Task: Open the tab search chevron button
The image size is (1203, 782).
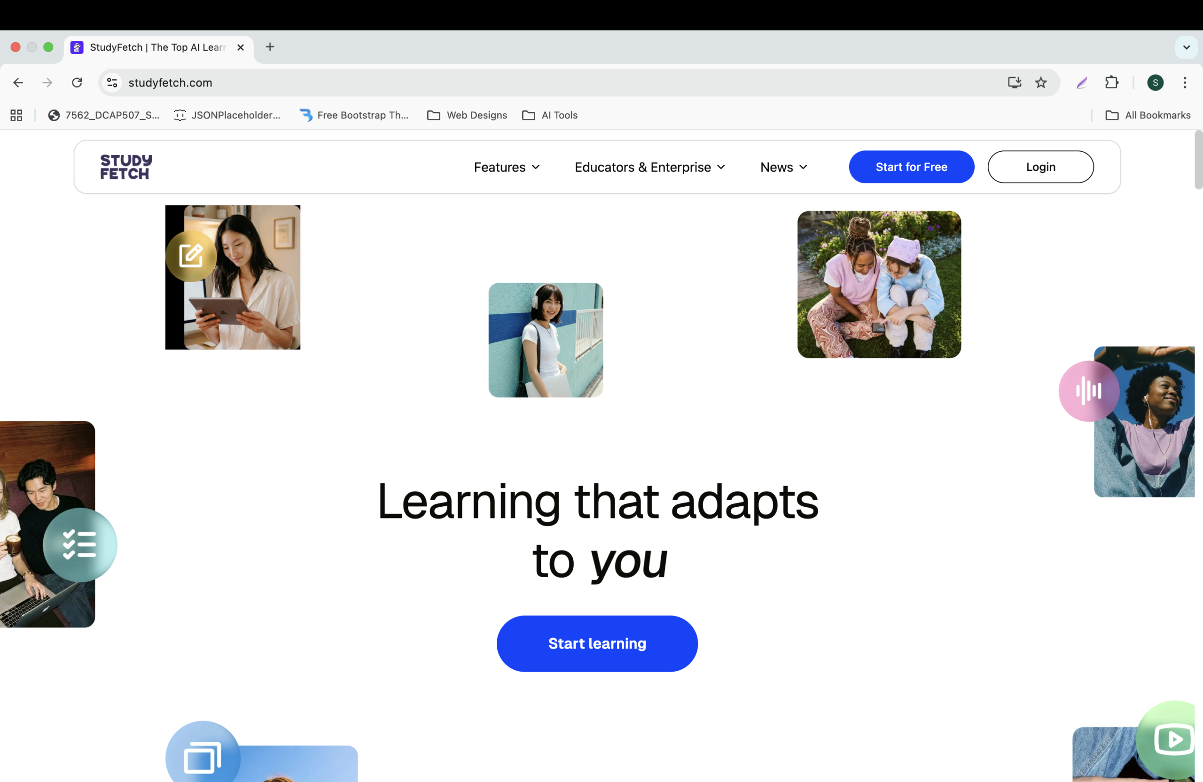Action: click(x=1186, y=47)
